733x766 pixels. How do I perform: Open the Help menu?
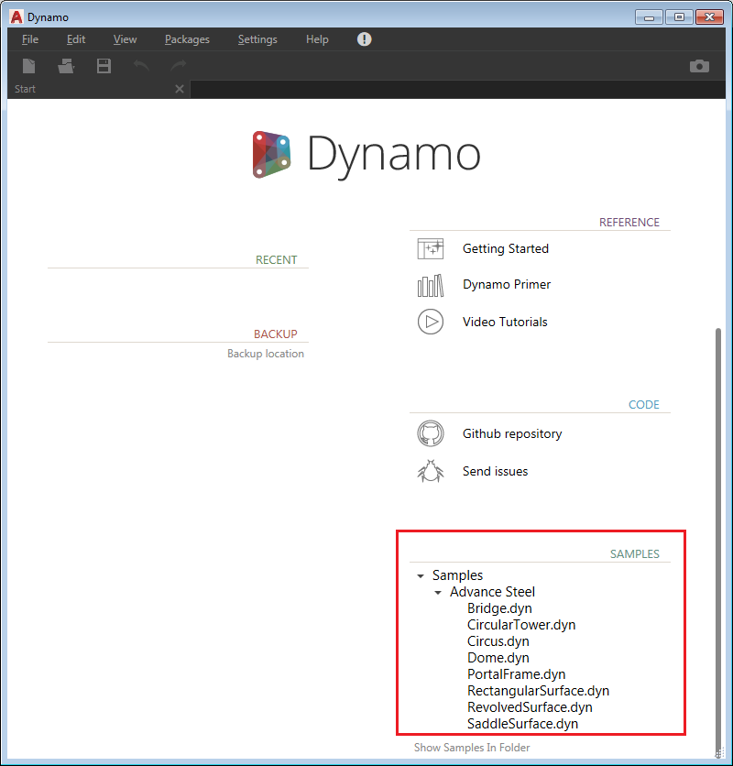tap(317, 39)
